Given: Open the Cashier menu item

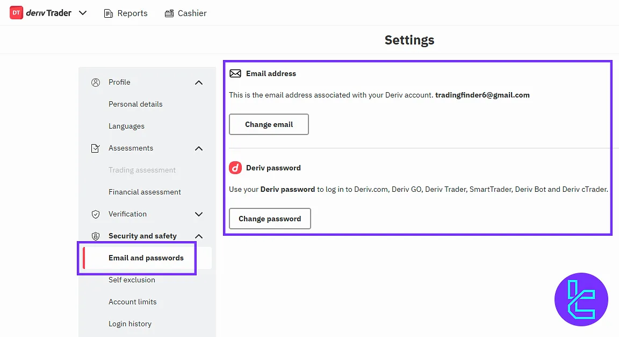Looking at the screenshot, I should [x=192, y=13].
